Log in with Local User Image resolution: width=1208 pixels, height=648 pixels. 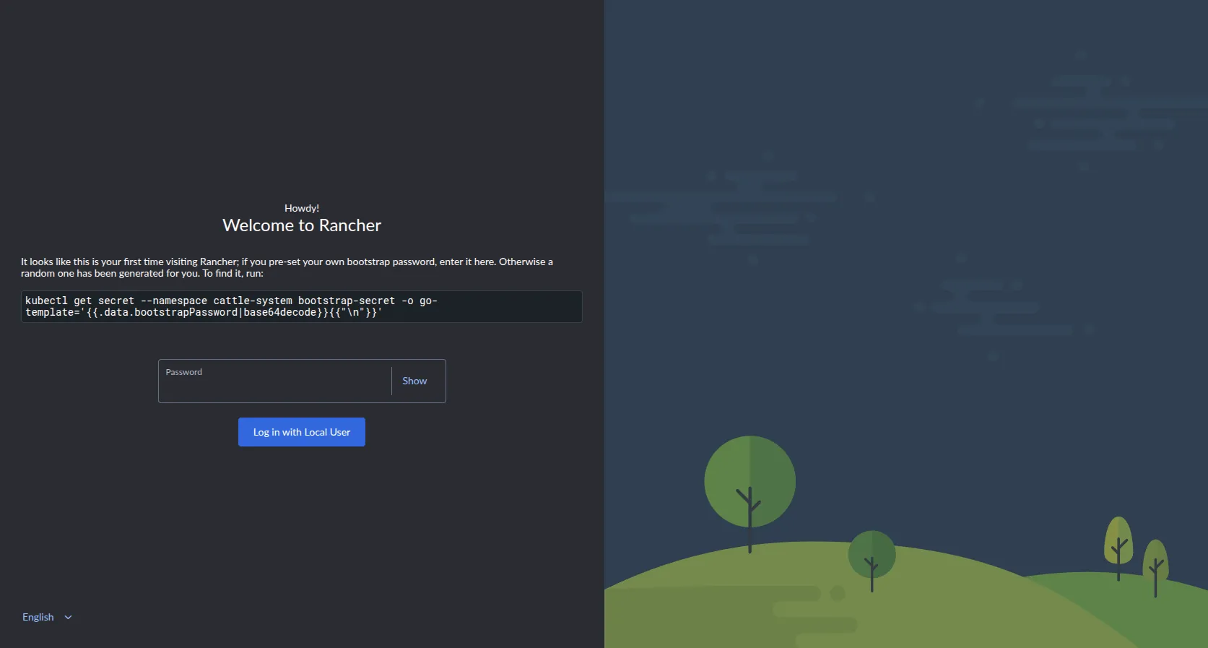point(302,432)
